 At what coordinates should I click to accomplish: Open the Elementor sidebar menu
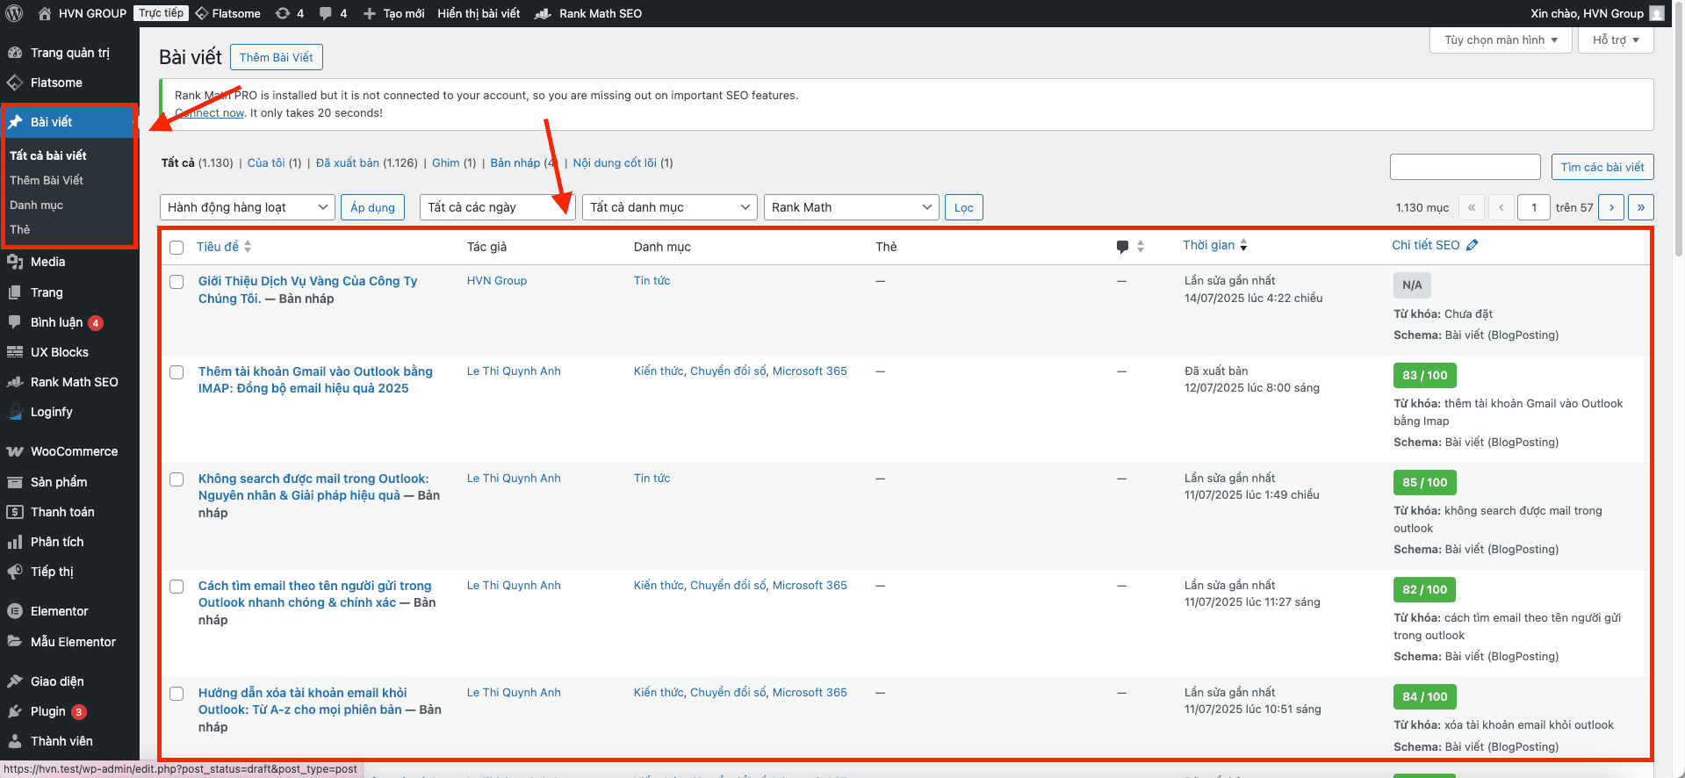tap(69, 611)
